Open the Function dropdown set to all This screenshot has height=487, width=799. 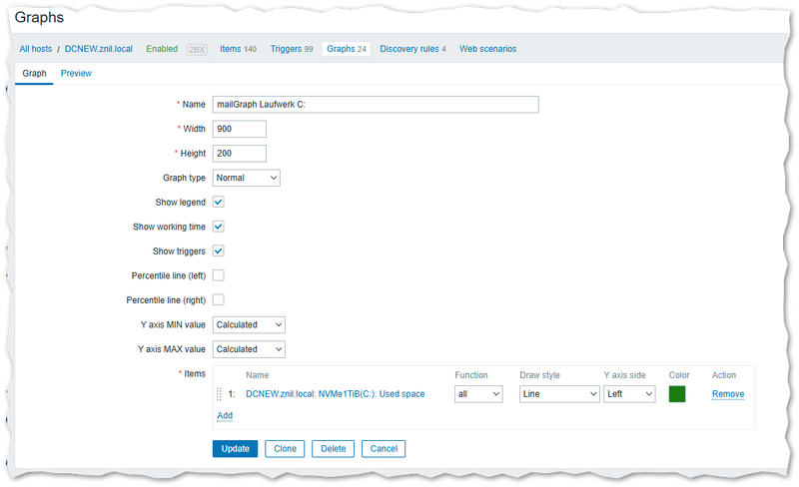(x=478, y=394)
